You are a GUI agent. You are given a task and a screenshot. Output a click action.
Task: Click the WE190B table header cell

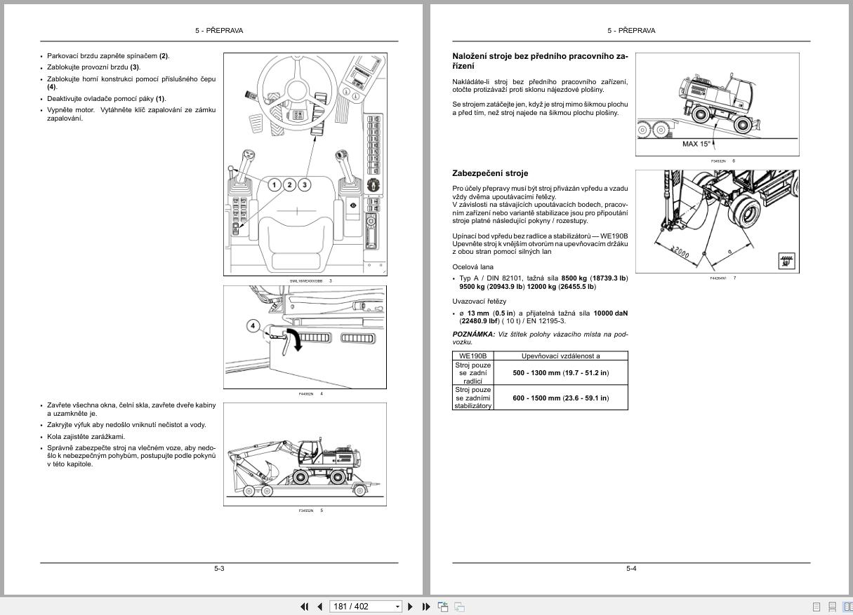pyautogui.click(x=472, y=356)
